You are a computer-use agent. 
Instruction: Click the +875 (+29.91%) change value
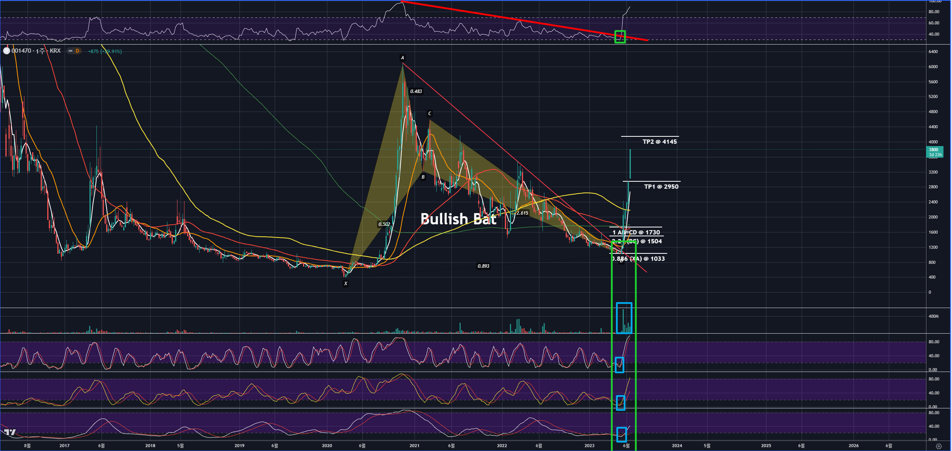coord(105,51)
